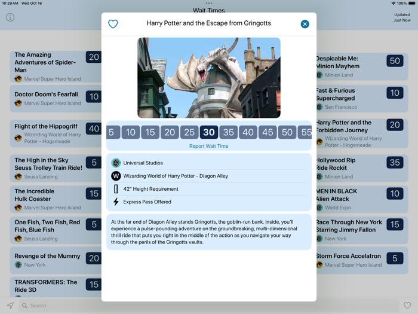Select the 55 minute wait time
This screenshot has width=418, height=314.
(305, 132)
